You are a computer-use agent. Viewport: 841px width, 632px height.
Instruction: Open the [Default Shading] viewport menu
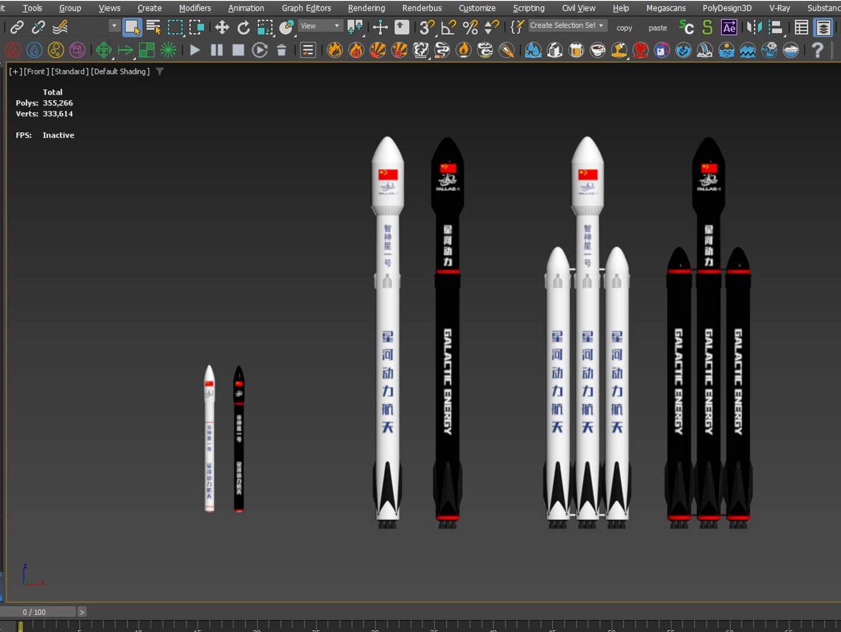point(120,71)
